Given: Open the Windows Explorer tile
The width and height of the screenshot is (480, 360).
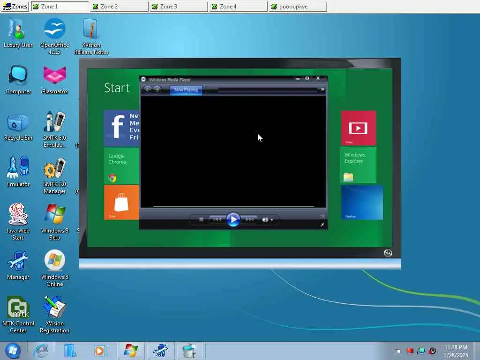Looking at the screenshot, I should [x=359, y=165].
